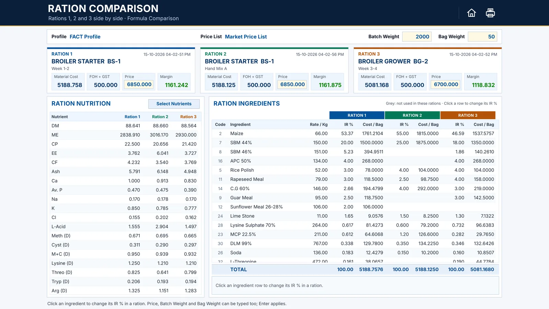Click SBM 44% Ration 2 IR % value 25.00
This screenshot has height=309, width=549.
click(x=402, y=143)
